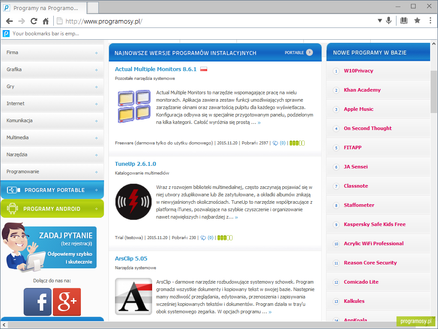Image resolution: width=438 pixels, height=329 pixels.
Task: Click the Zadaj Pytanie banner
Action: [x=49, y=247]
